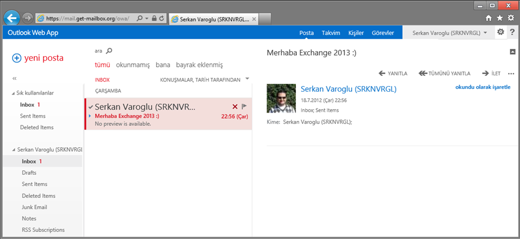Collapse the folder pane with double chevron
The image size is (520, 239).
click(x=14, y=79)
